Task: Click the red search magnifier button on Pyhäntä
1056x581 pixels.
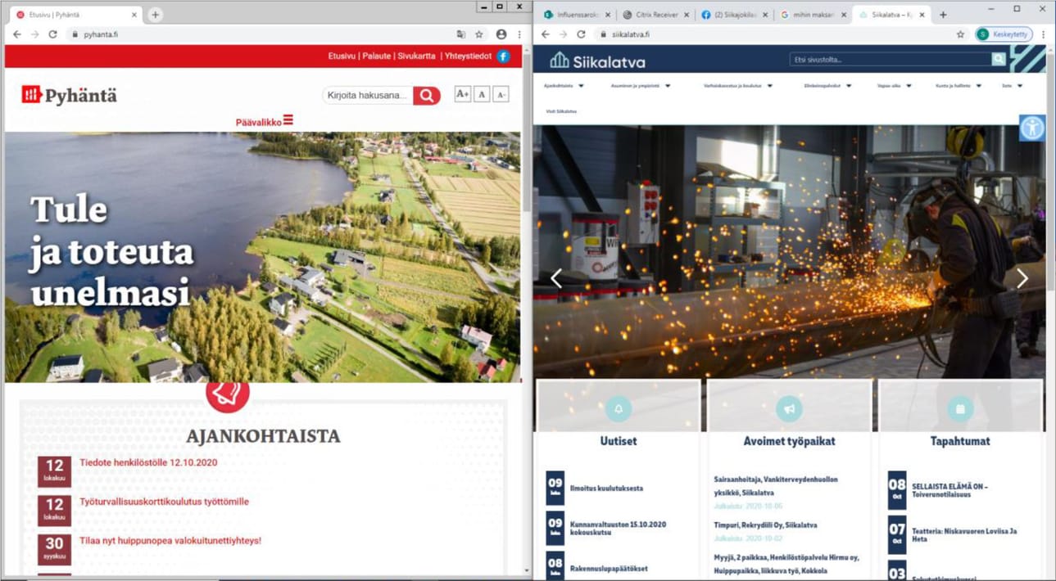Action: [x=427, y=96]
